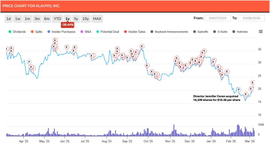270x146 pixels.
Task: Enable the Spinoffs legend series
Action: coord(201,32)
